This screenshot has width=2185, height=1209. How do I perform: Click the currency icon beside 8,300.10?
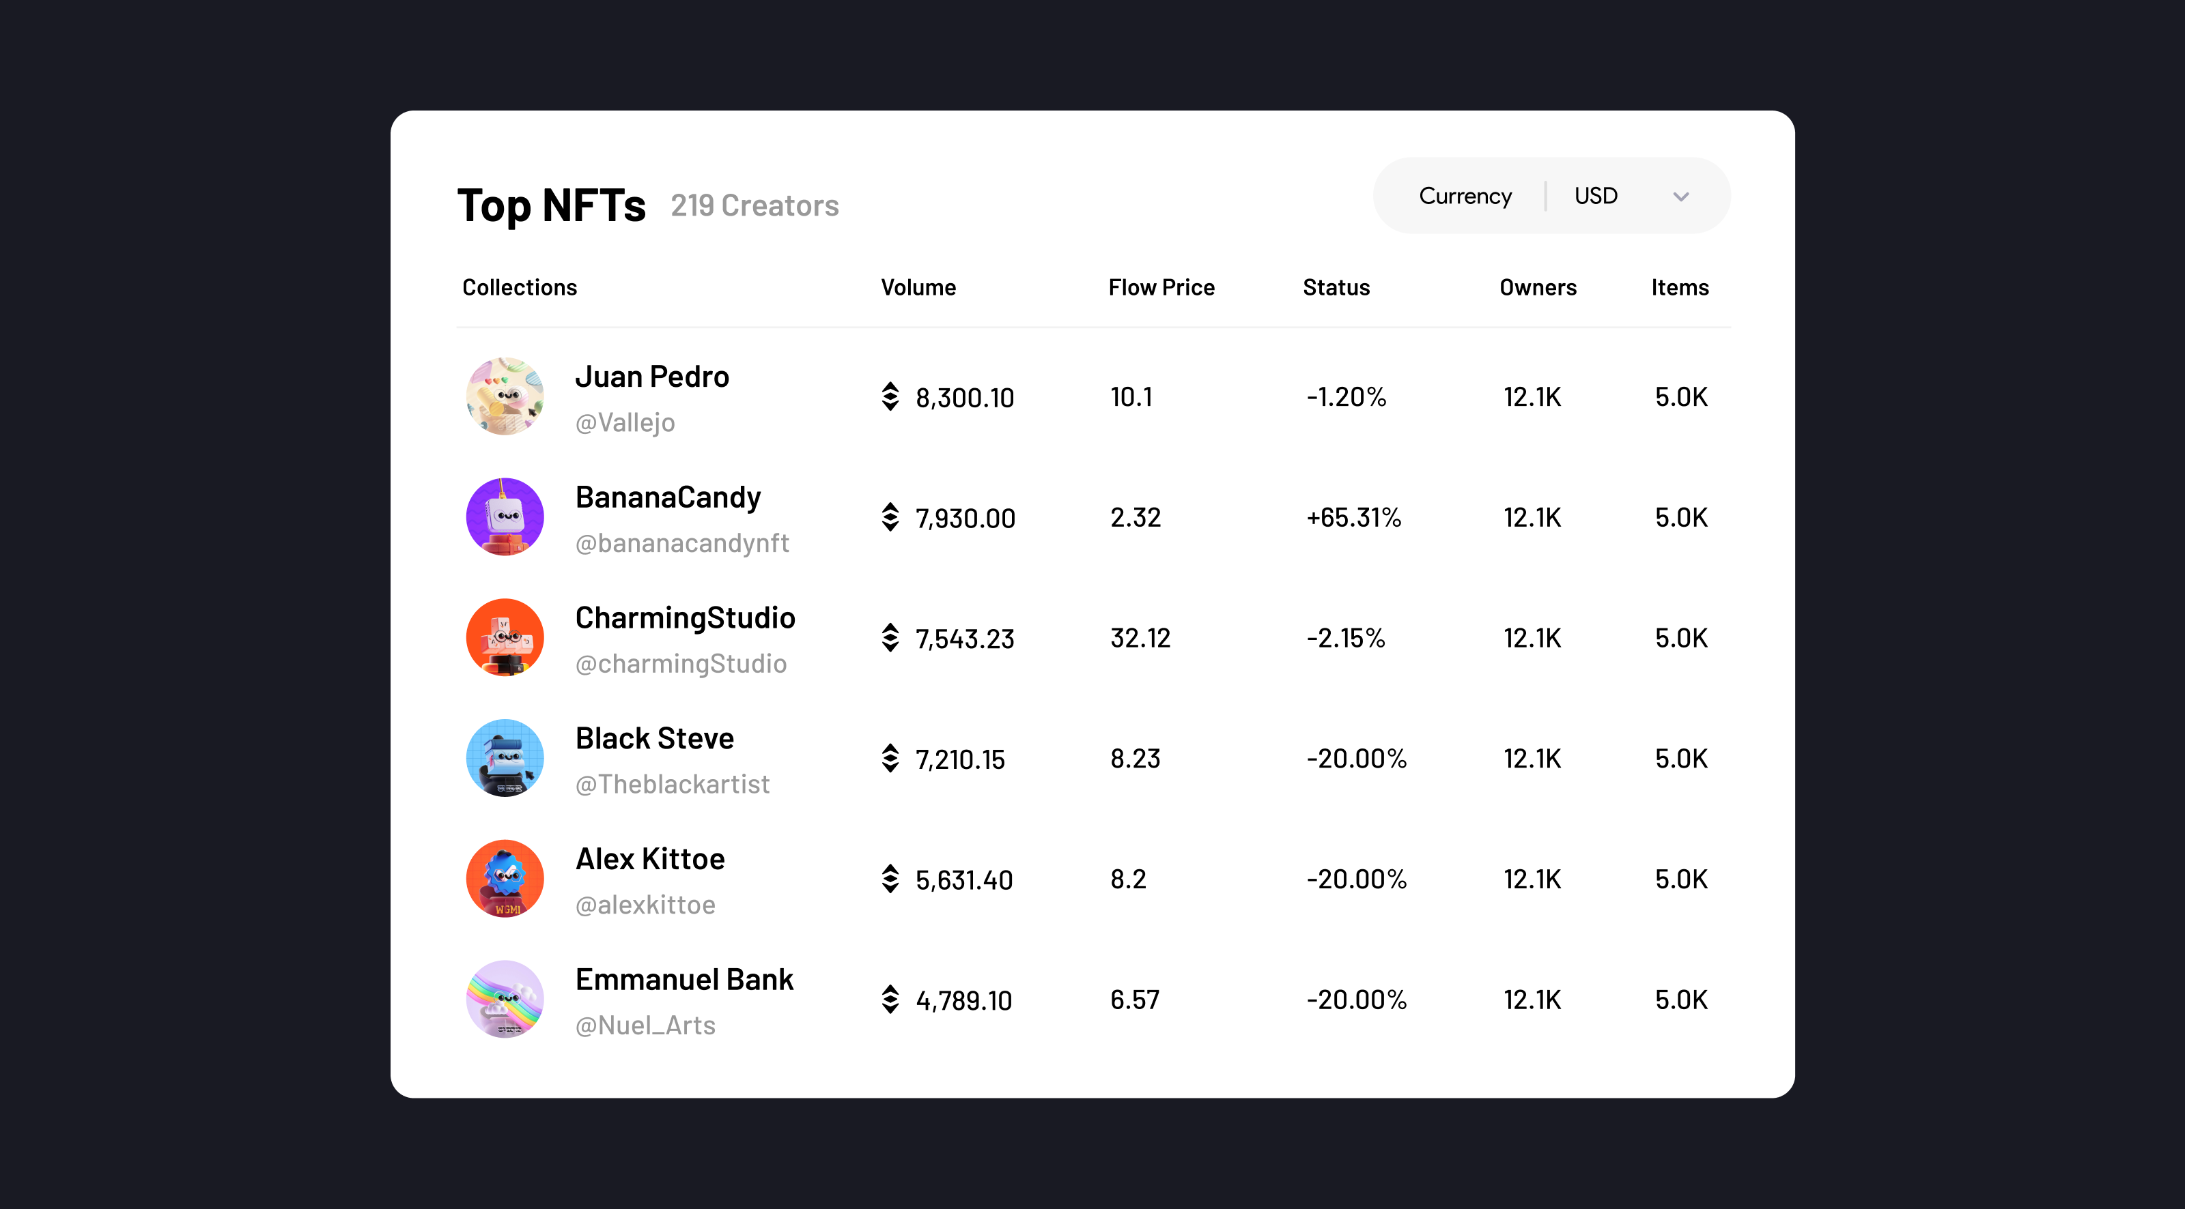pyautogui.click(x=889, y=396)
